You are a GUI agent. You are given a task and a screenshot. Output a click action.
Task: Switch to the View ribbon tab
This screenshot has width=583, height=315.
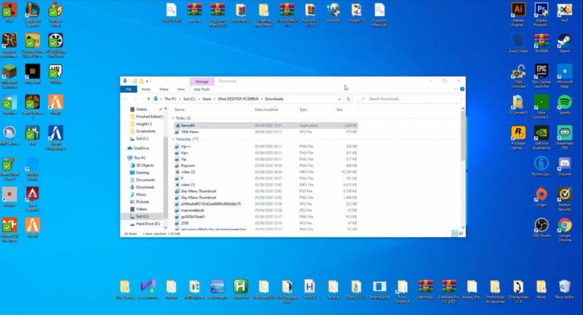181,89
